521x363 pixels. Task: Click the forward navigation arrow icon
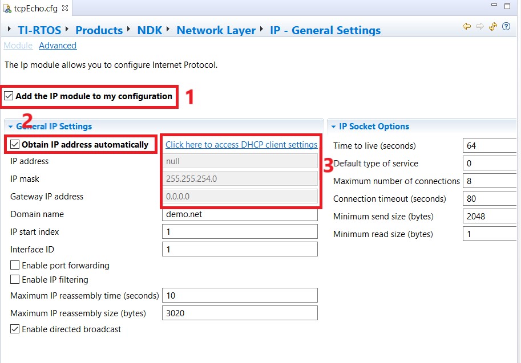click(480, 27)
